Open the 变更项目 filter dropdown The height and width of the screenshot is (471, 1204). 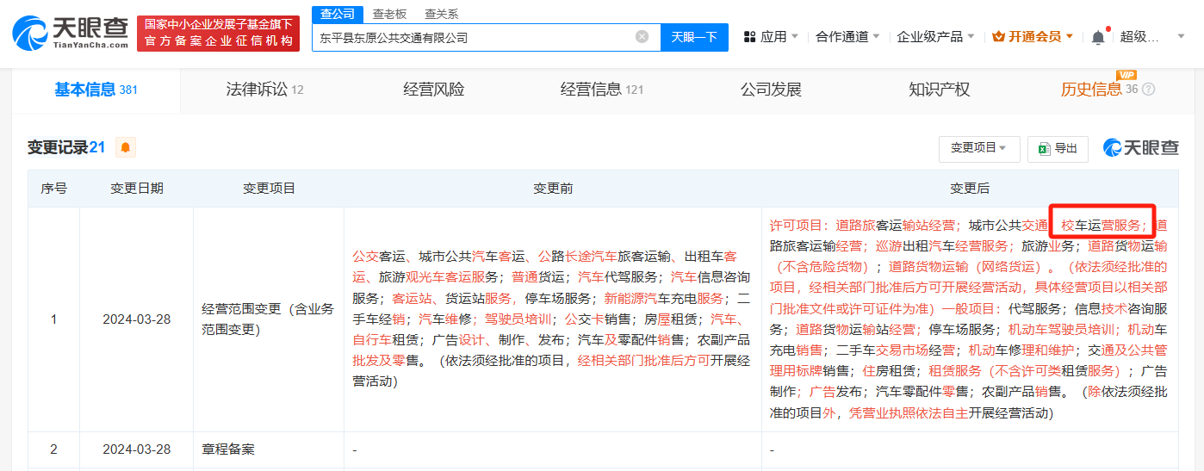[979, 148]
